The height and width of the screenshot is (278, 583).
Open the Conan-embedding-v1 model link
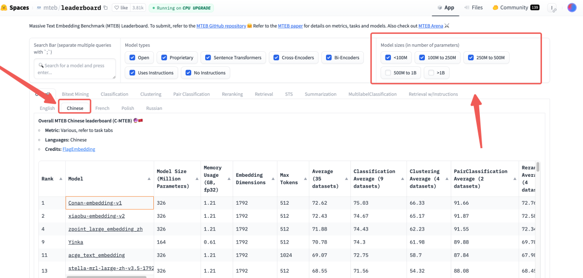[95, 203]
